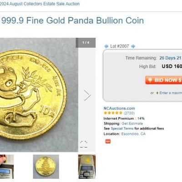
Task: Open the 2024 August Collectors Estate Sale link
Action: pyautogui.click(x=40, y=4)
